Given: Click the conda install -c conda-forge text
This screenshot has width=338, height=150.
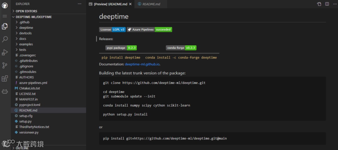Looking at the screenshot, I should pyautogui.click(x=181, y=57).
